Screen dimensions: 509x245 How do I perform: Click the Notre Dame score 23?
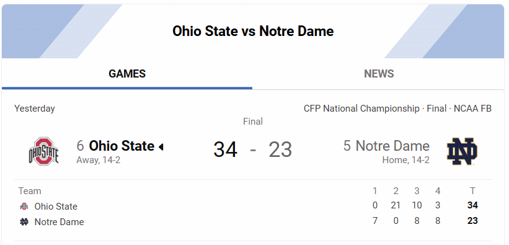280,150
